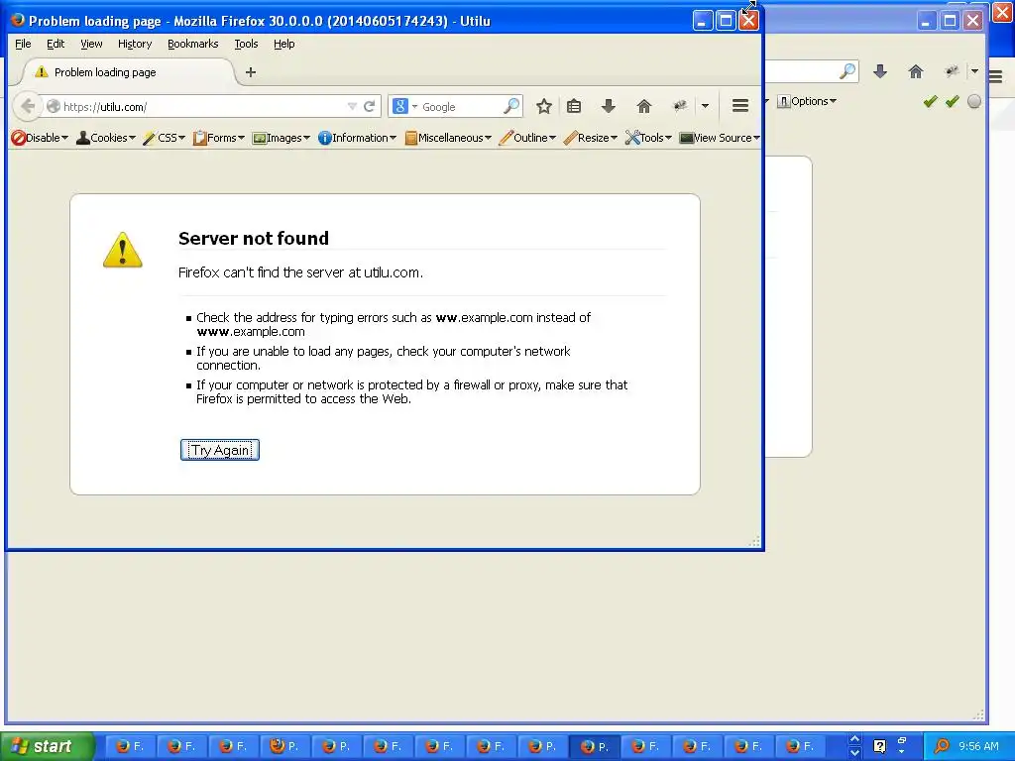Viewport: 1015px width, 761px height.
Task: Open the Windows start menu
Action: tap(47, 746)
